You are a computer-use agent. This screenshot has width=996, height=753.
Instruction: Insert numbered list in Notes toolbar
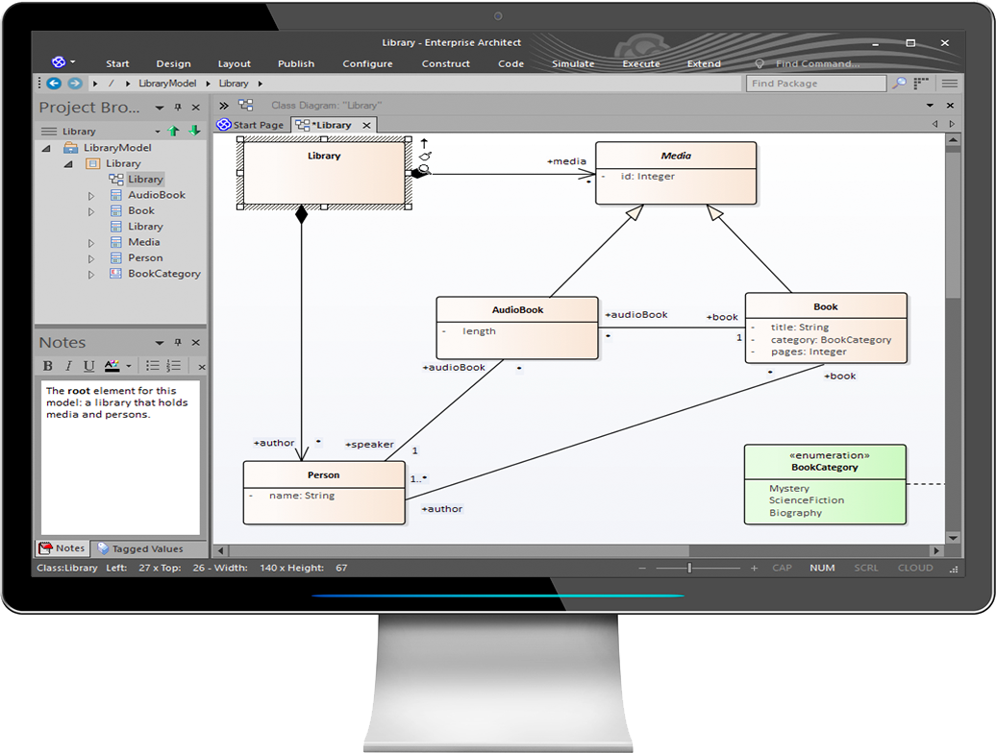point(173,366)
